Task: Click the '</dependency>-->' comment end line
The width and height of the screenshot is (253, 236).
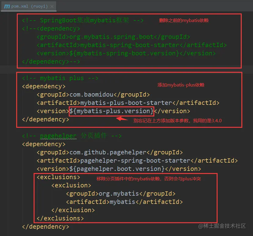Action: [51, 61]
